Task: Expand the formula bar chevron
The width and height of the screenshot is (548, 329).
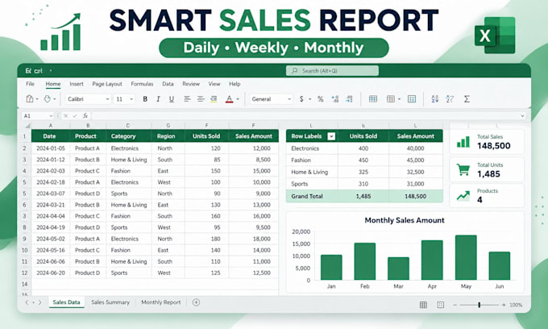Action: pos(522,116)
